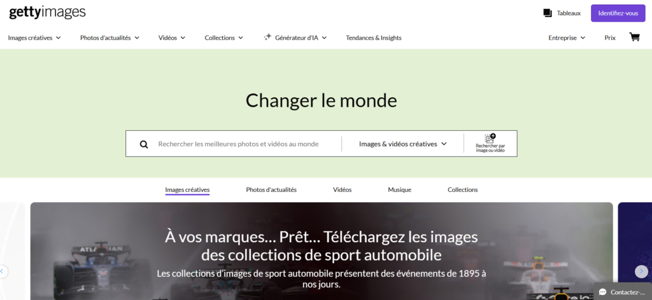Click the magnifying glass search icon
This screenshot has width=652, height=300.
pyautogui.click(x=144, y=144)
